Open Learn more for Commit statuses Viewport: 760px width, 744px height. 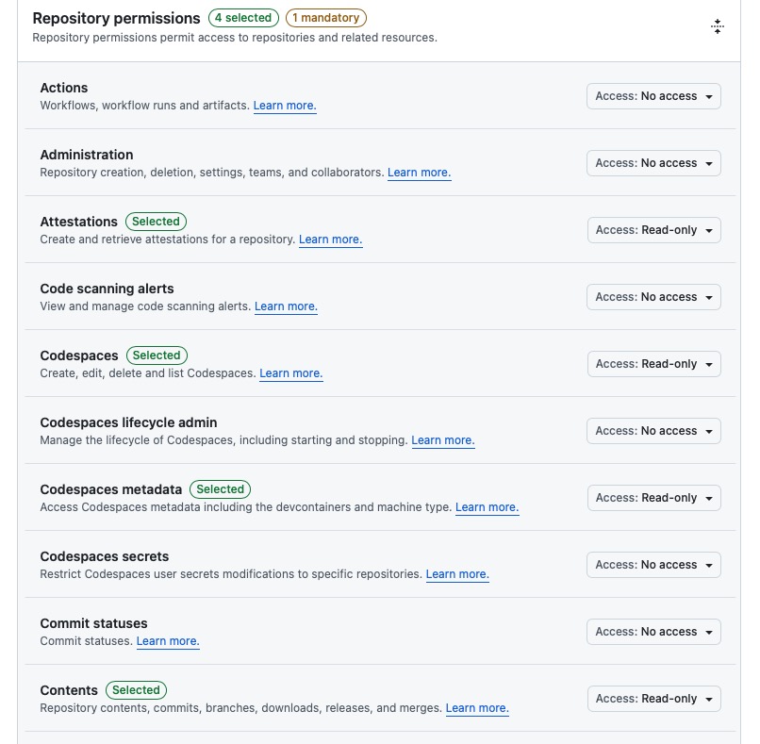point(168,641)
